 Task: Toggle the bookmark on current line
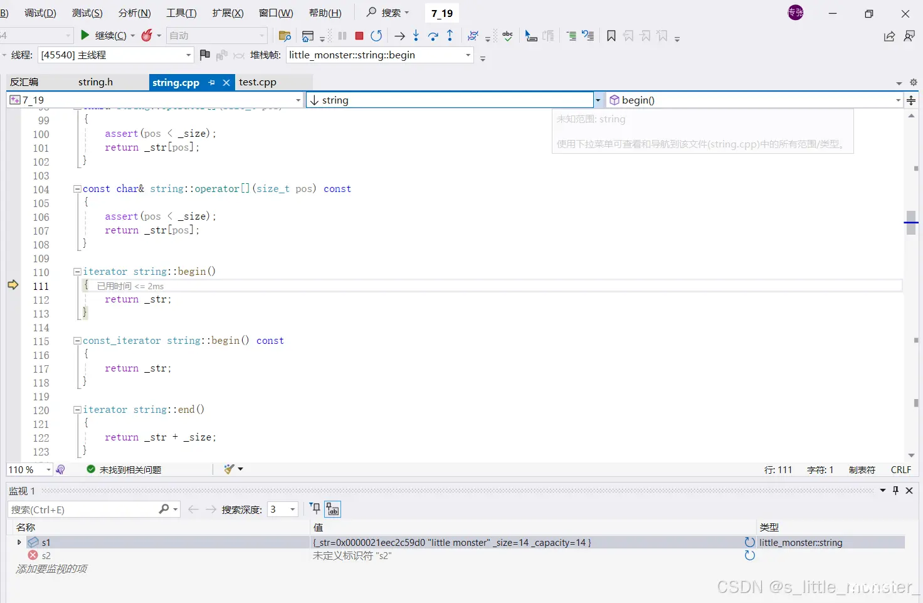tap(611, 36)
